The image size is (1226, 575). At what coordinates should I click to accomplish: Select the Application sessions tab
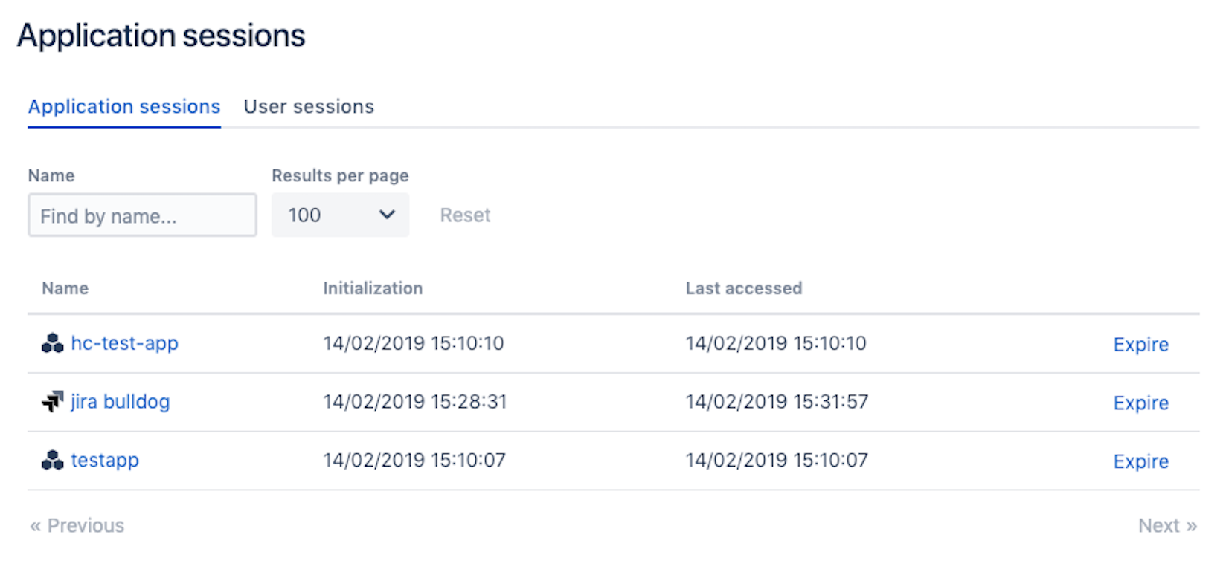[x=124, y=107]
